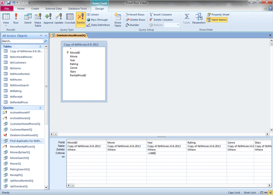This screenshot has height=195, width=273.
Task: Select the Data Definition query option
Action: tap(98, 25)
